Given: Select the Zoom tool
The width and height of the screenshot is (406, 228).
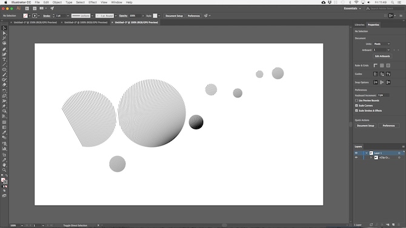Looking at the screenshot, I should point(4,170).
